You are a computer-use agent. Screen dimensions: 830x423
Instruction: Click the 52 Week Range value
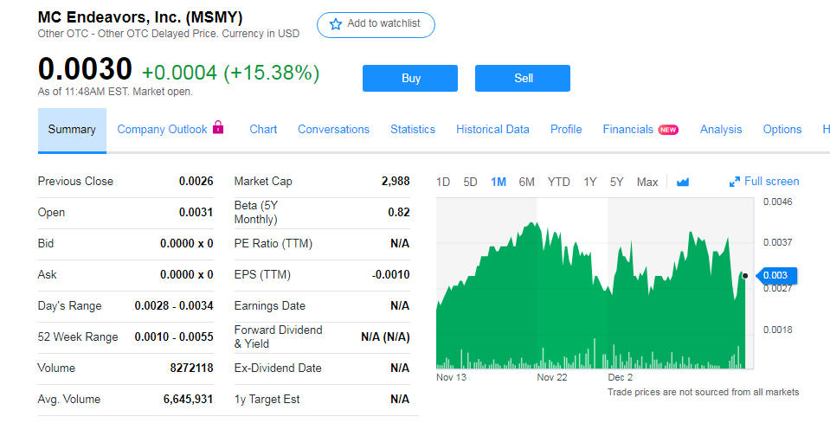174,336
